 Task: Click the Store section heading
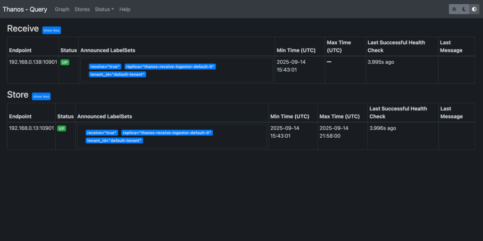point(18,95)
